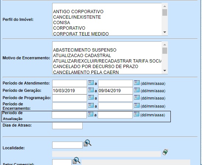This screenshot has height=165, width=202.
Task: Click scroll-down arrow of Perfil do Imóvel list
Action: point(165,32)
